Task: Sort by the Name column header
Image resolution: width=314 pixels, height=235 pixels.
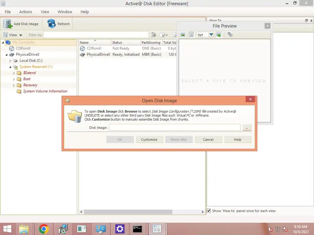Action: point(95,42)
